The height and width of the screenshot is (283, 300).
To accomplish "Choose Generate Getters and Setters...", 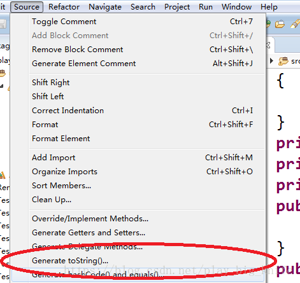I will click(138, 233).
